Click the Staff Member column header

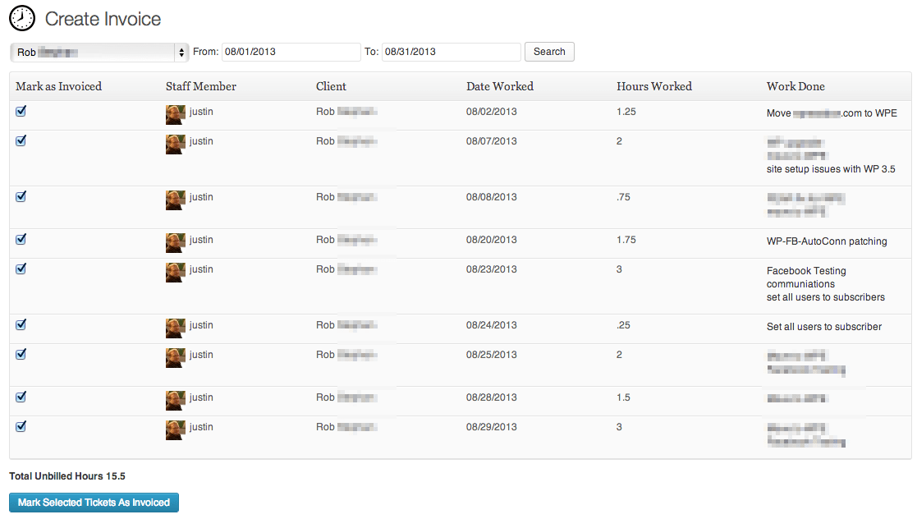[x=200, y=86]
